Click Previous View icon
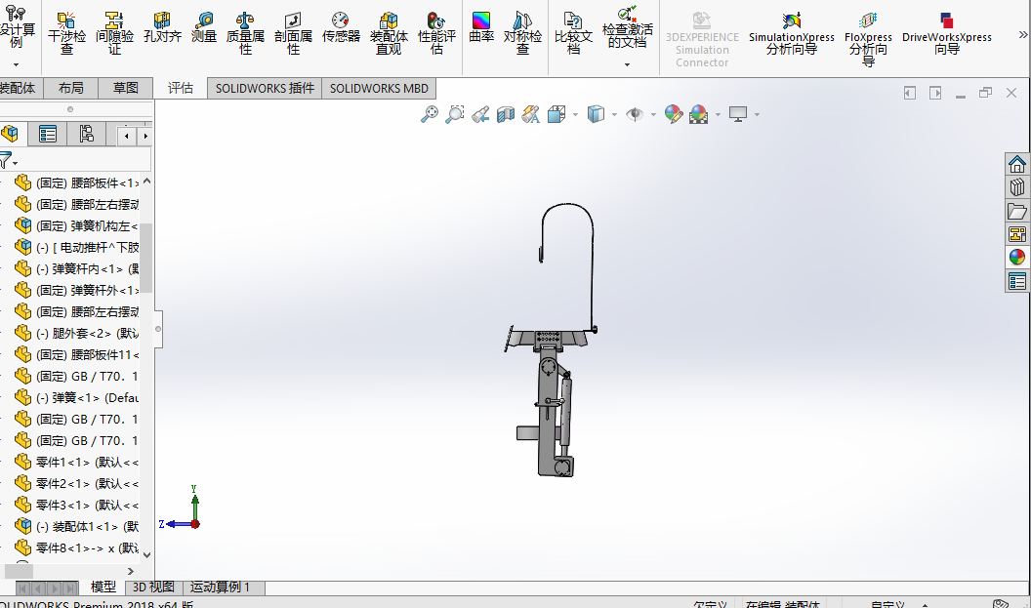Image resolution: width=1031 pixels, height=608 pixels. (x=480, y=114)
